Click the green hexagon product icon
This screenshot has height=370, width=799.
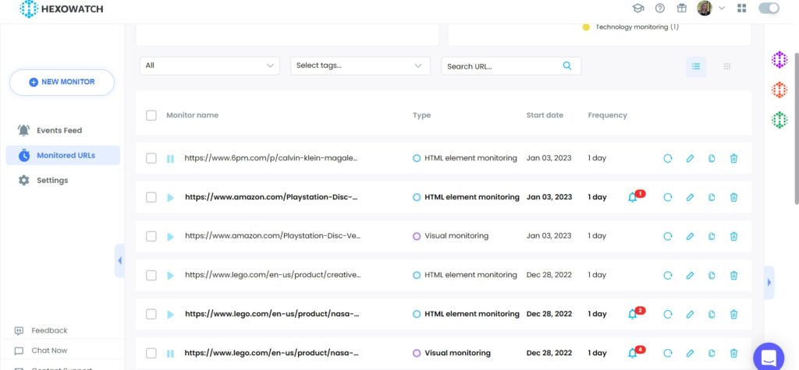click(779, 120)
